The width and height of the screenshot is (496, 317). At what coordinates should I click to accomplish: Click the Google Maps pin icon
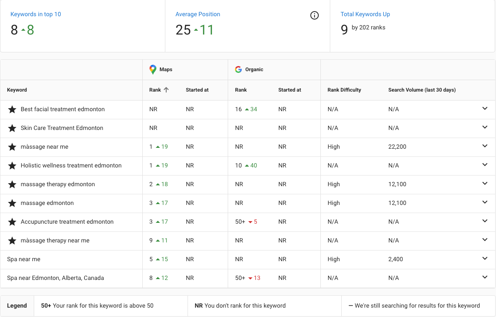(x=153, y=69)
